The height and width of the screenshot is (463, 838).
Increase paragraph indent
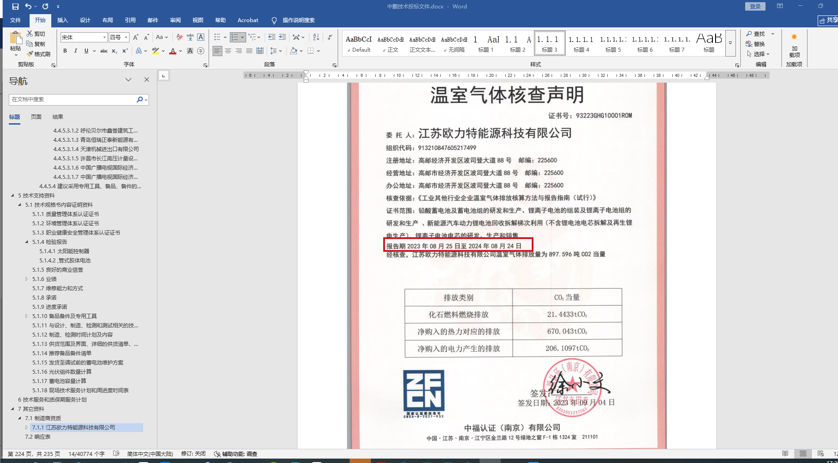pyautogui.click(x=282, y=38)
